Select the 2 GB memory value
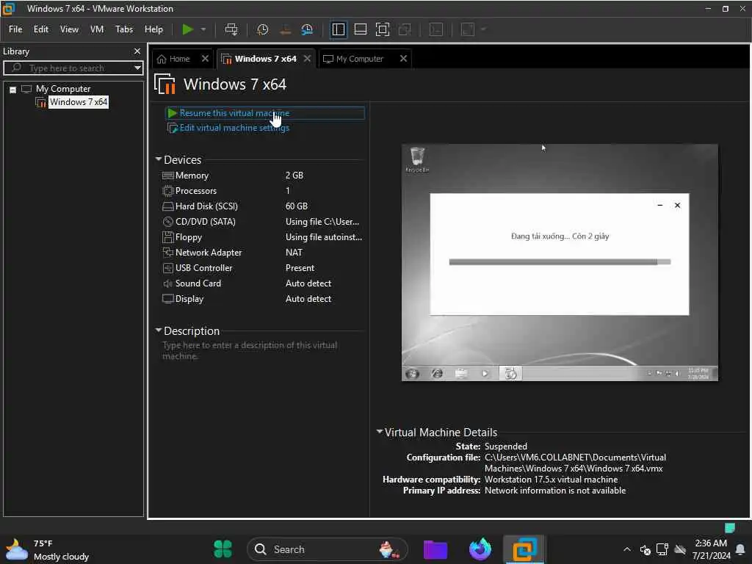The height and width of the screenshot is (564, 752). tap(294, 176)
